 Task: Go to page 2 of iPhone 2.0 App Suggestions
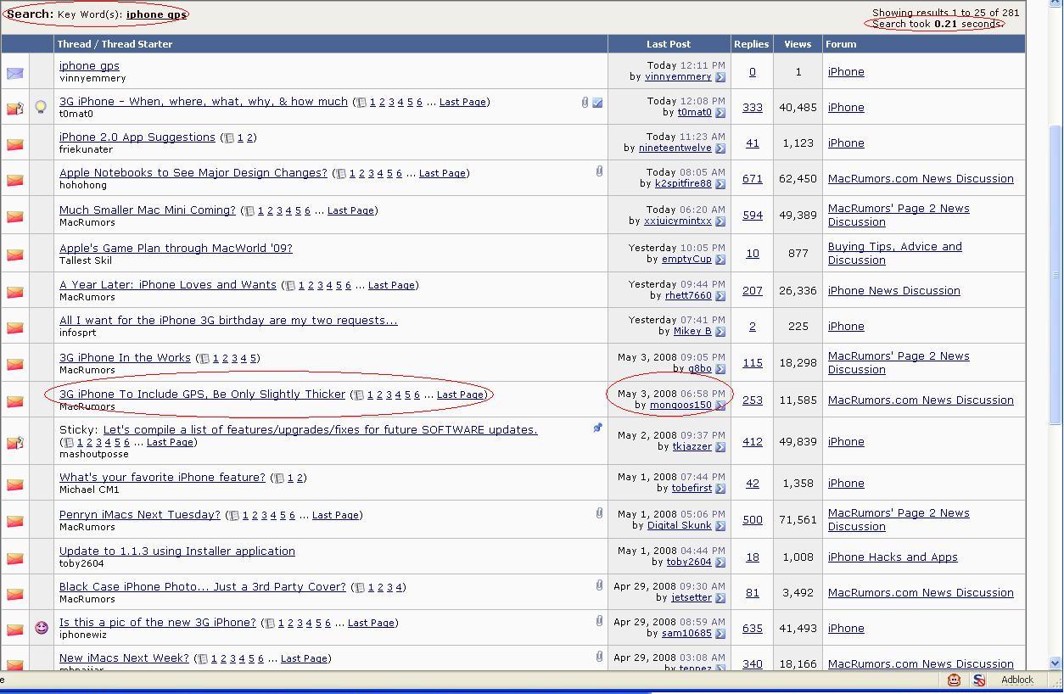coord(249,138)
